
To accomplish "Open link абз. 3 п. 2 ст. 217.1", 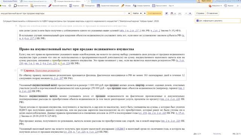I will pyautogui.click(x=130, y=30).
